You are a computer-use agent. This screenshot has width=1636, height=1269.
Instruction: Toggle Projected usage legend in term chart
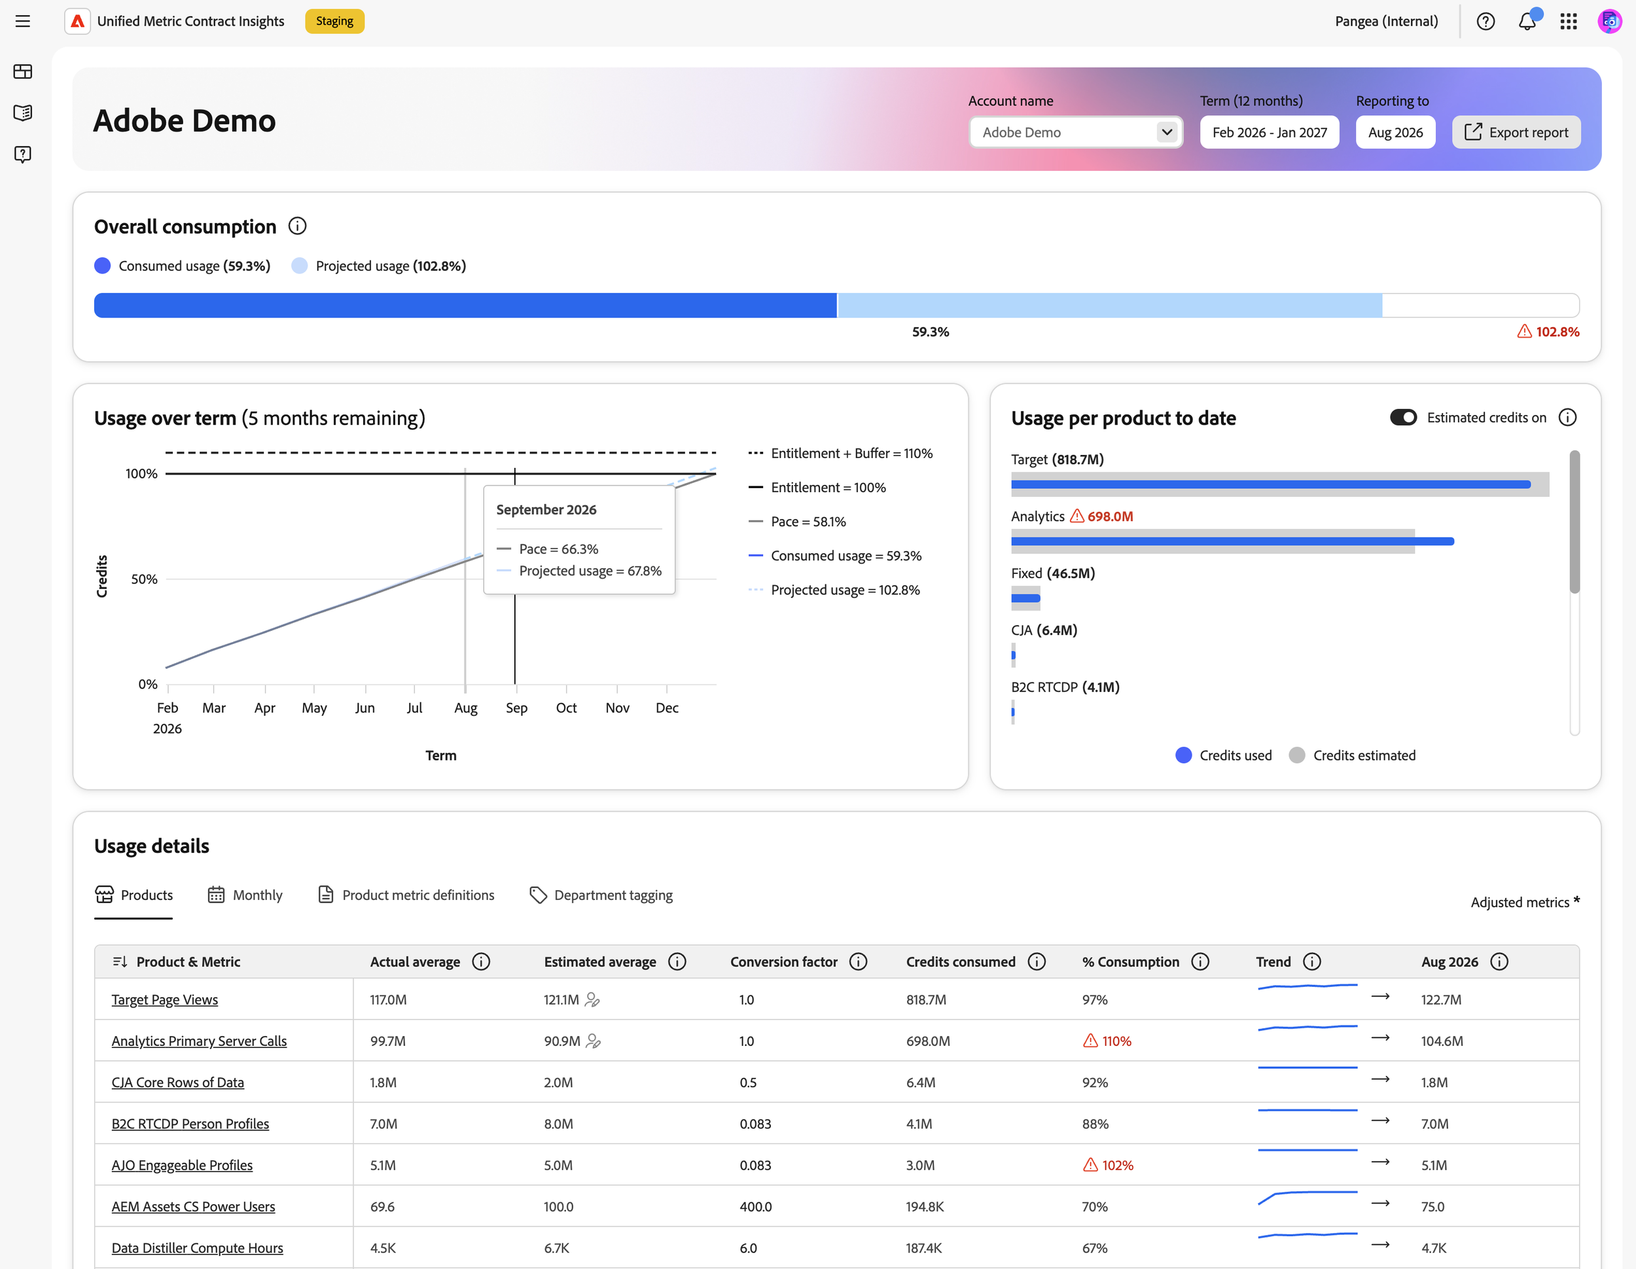tap(834, 590)
